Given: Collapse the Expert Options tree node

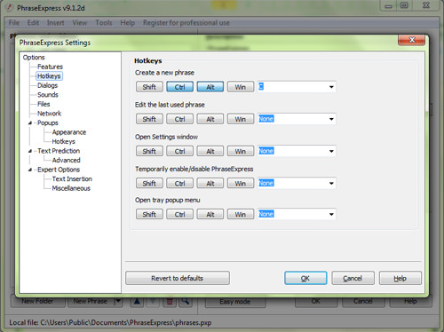Looking at the screenshot, I should pyautogui.click(x=30, y=170).
